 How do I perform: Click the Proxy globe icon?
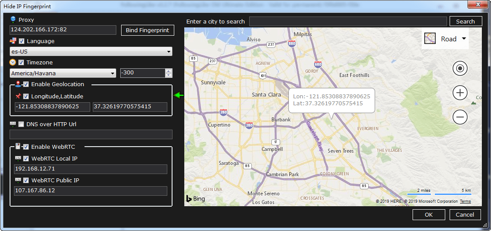click(x=13, y=20)
